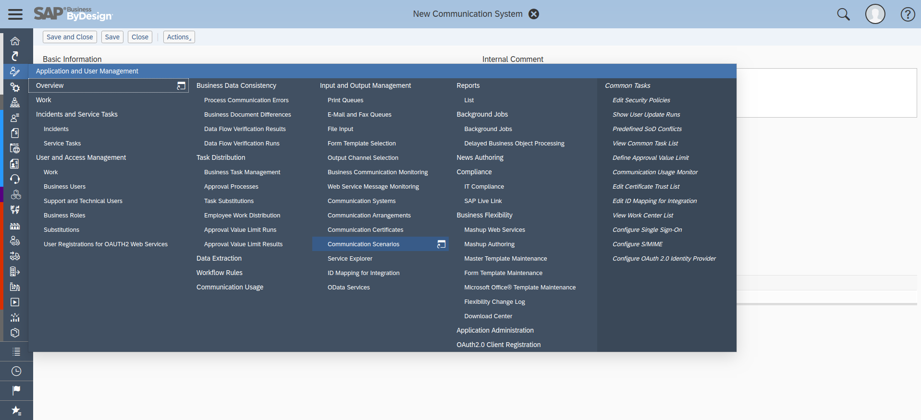Image resolution: width=921 pixels, height=420 pixels.
Task: Open the clock history icon
Action: click(x=16, y=371)
